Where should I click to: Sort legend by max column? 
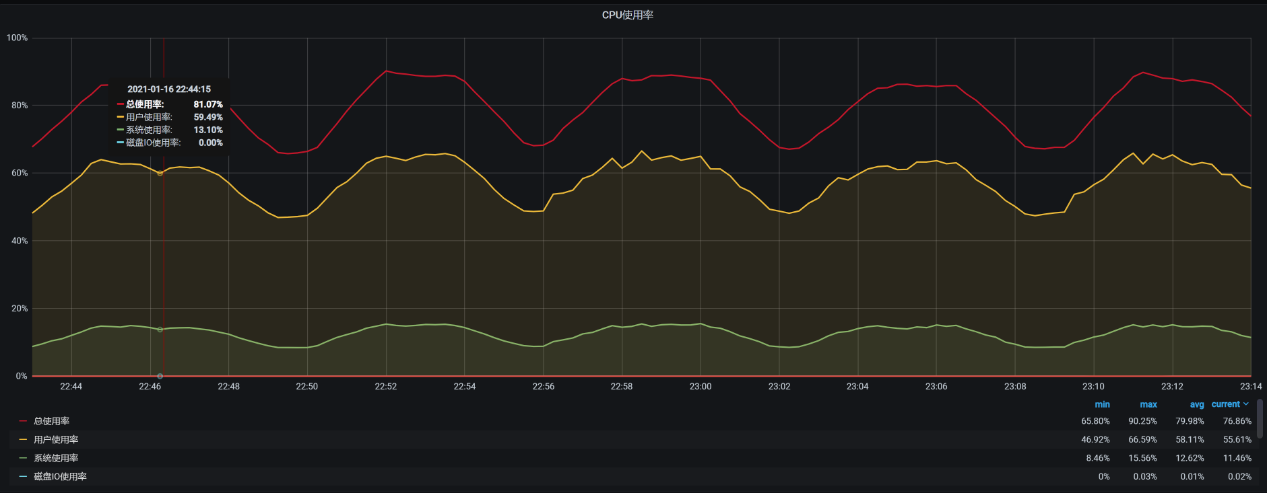coord(1148,404)
